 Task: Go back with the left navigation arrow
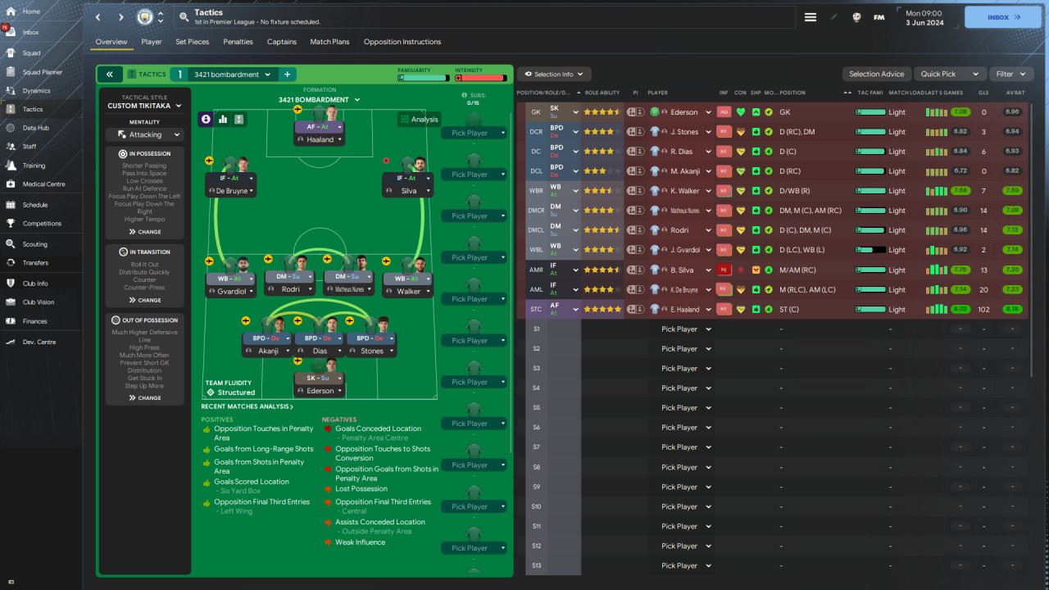point(98,17)
